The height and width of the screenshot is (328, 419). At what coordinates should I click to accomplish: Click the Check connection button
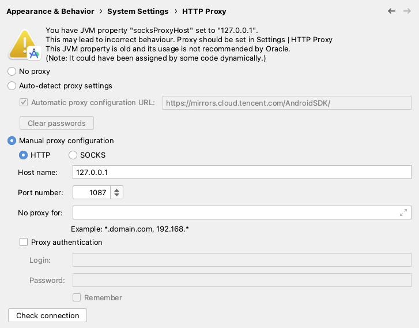tap(48, 315)
